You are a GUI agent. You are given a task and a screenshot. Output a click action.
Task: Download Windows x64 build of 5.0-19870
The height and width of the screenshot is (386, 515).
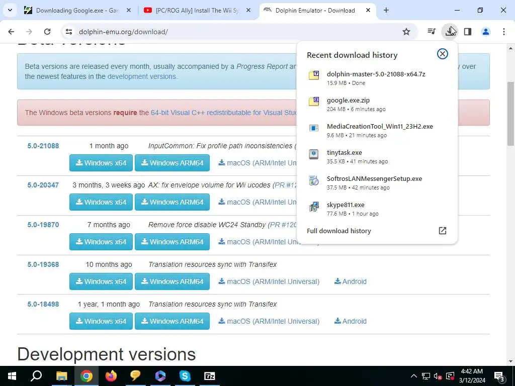coord(101,242)
